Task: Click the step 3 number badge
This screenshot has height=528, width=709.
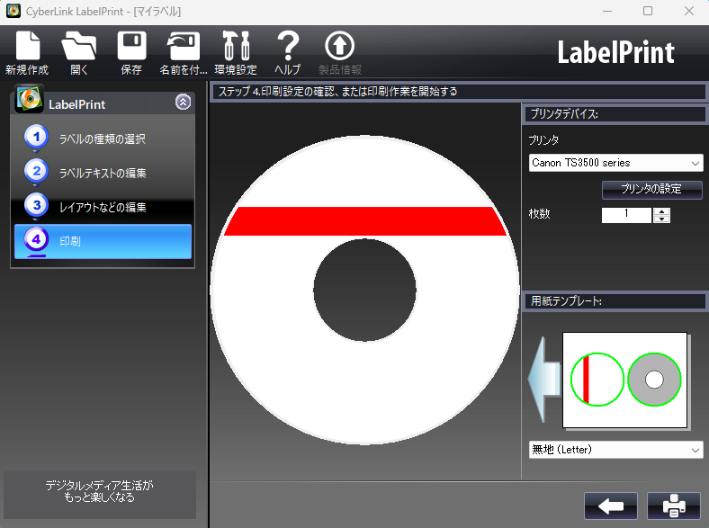Action: coord(36,205)
